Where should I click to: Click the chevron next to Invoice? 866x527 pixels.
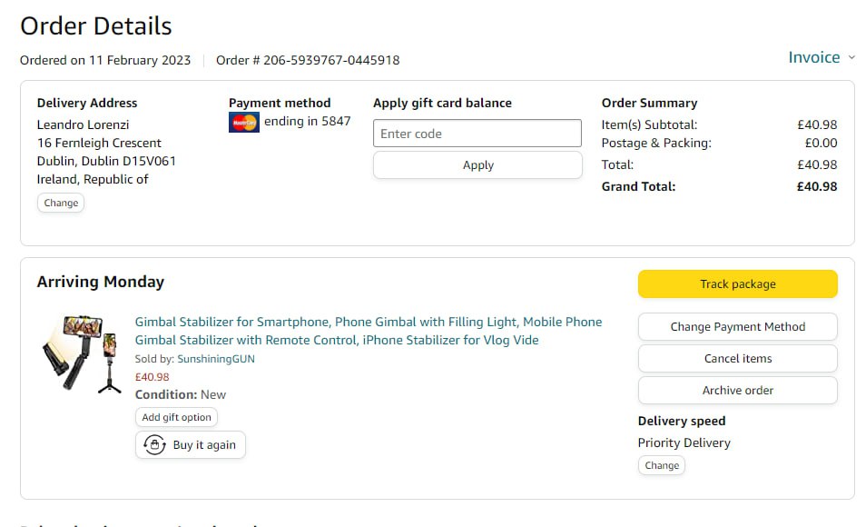851,58
